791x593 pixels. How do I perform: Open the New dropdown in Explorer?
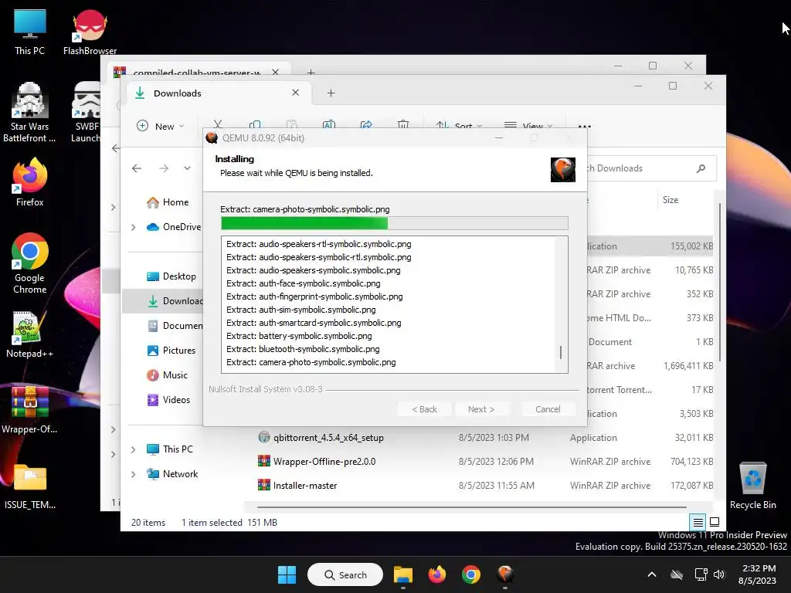(x=161, y=126)
